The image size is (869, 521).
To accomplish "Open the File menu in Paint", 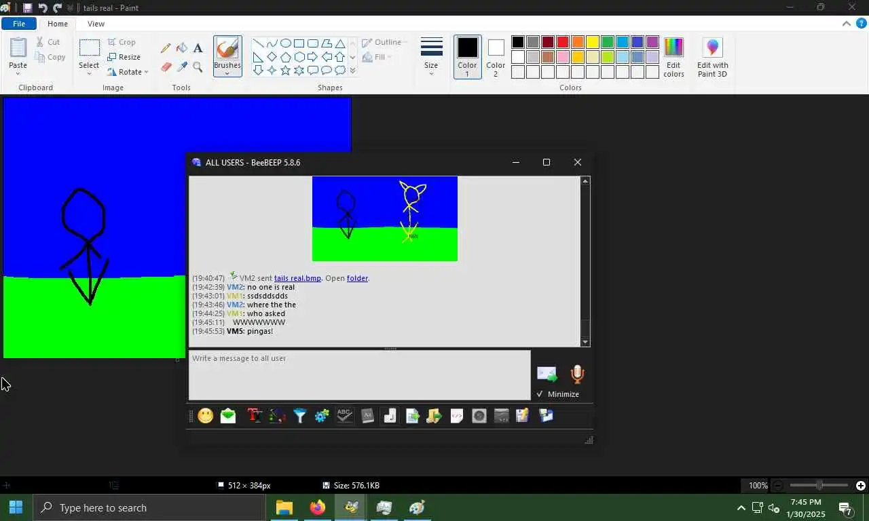I will (19, 24).
